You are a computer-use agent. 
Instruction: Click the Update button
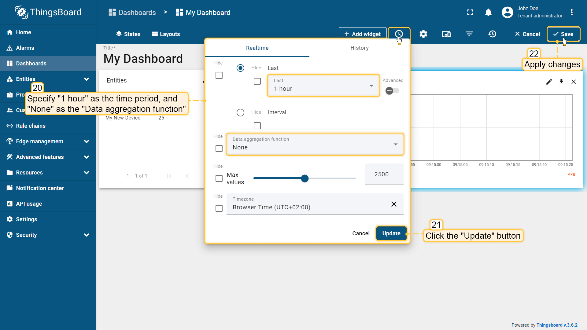pyautogui.click(x=391, y=233)
